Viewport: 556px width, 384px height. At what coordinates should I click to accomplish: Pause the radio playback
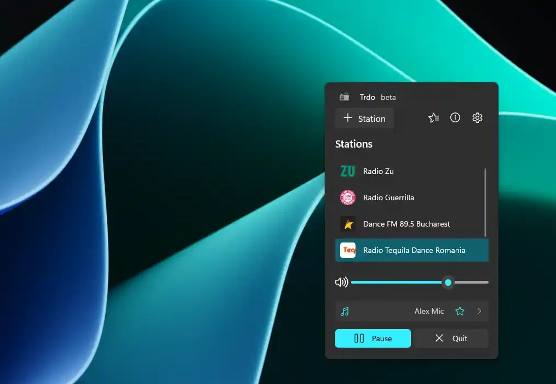tap(372, 338)
